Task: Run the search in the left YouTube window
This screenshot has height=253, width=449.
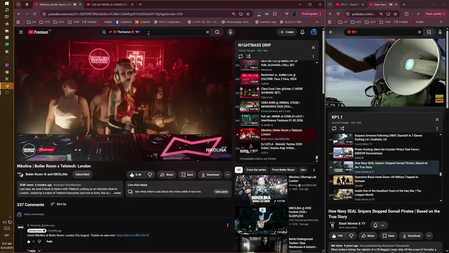Action: (217, 32)
